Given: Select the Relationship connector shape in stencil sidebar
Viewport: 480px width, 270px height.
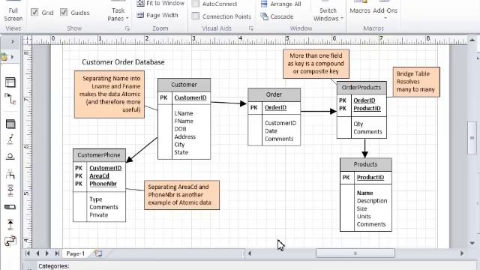Looking at the screenshot, I should (x=10, y=99).
